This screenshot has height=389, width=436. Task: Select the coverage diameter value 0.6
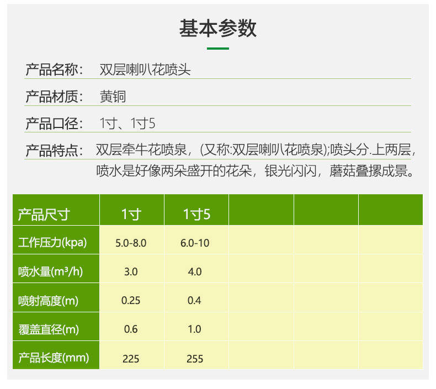click(131, 329)
